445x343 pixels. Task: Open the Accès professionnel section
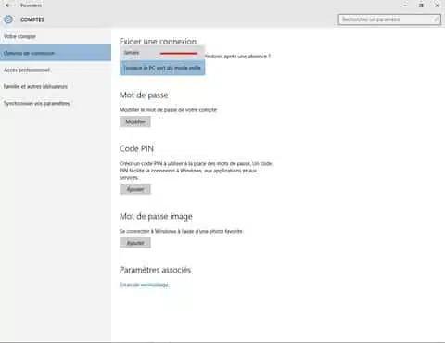56,70
